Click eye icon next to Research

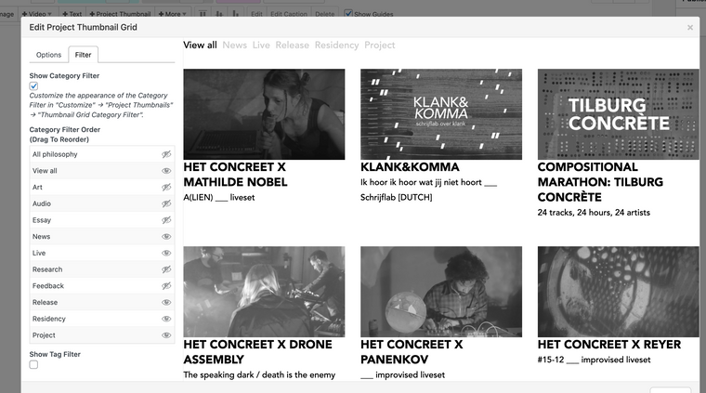166,269
